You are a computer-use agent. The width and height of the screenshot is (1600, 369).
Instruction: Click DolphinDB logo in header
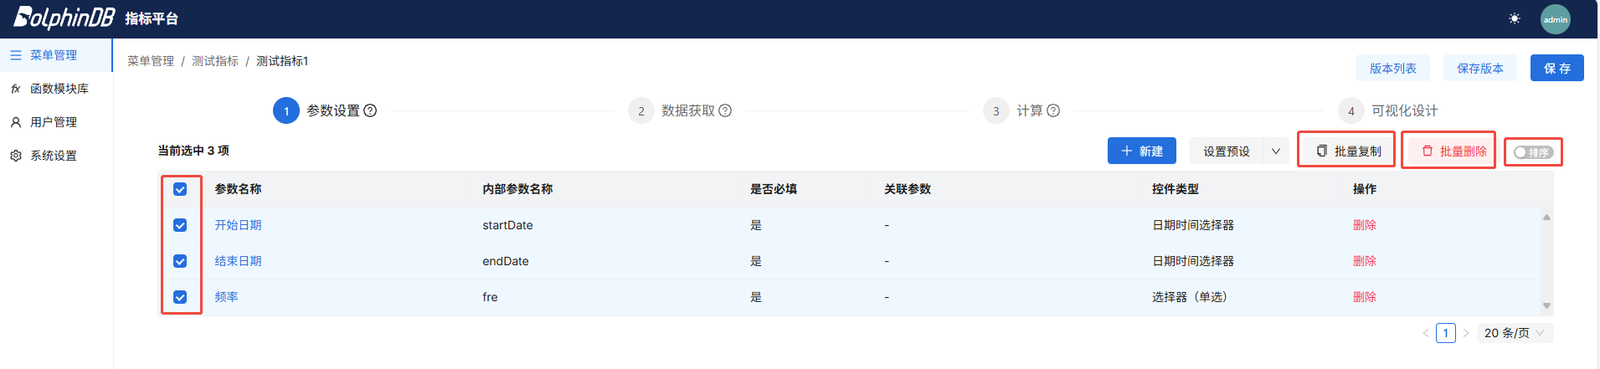pos(64,18)
